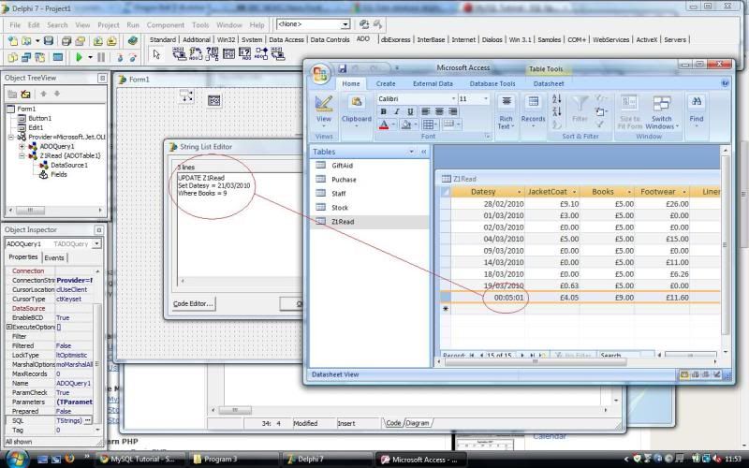
Task: Click the Sort Descending icon in Access
Action: coord(556,111)
